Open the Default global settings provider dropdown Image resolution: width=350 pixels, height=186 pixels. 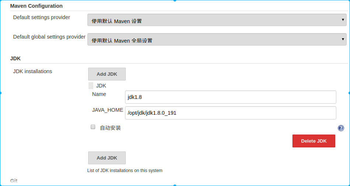tap(217, 39)
